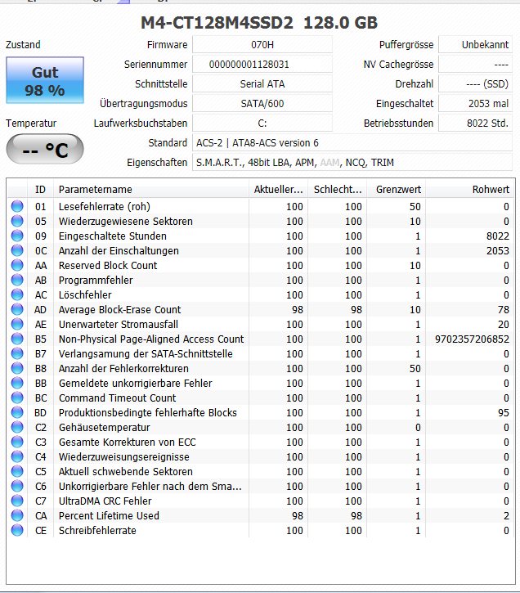
Task: Click the Temperatur label
Action: tap(31, 124)
